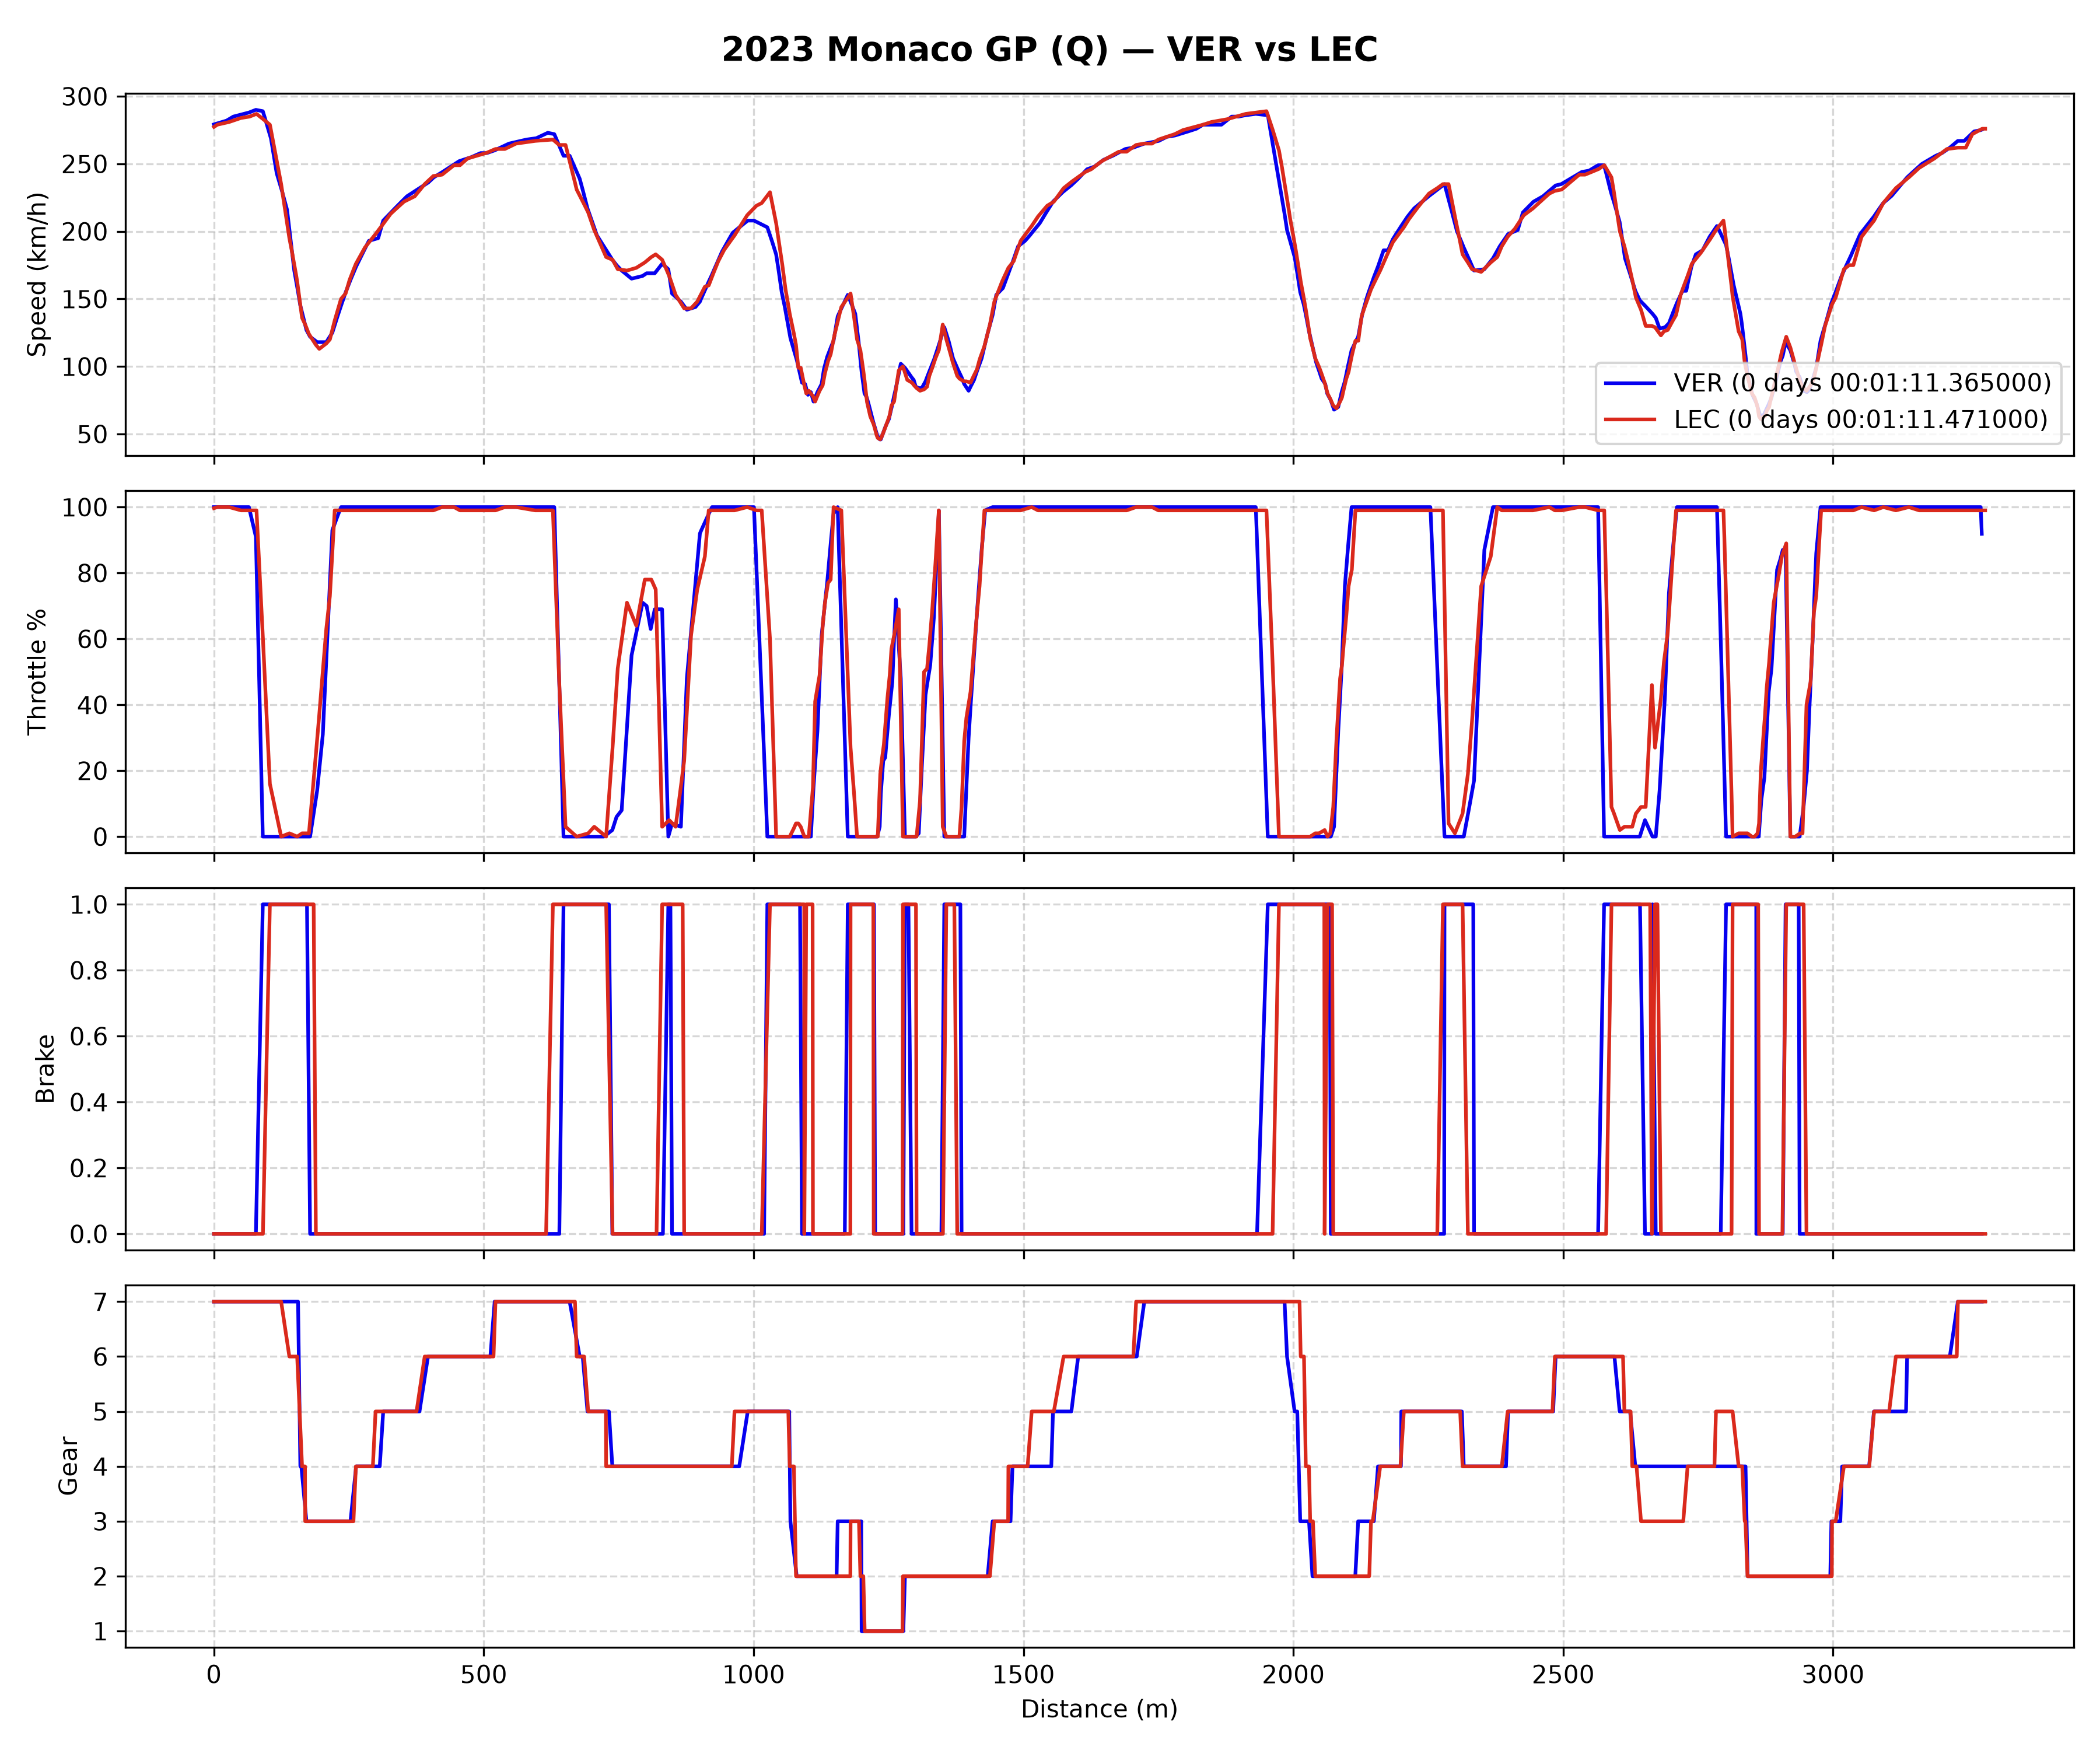This screenshot has width=2100, height=1750.
Task: Click the 2 tick on Gear axis
Action: coord(101,1577)
